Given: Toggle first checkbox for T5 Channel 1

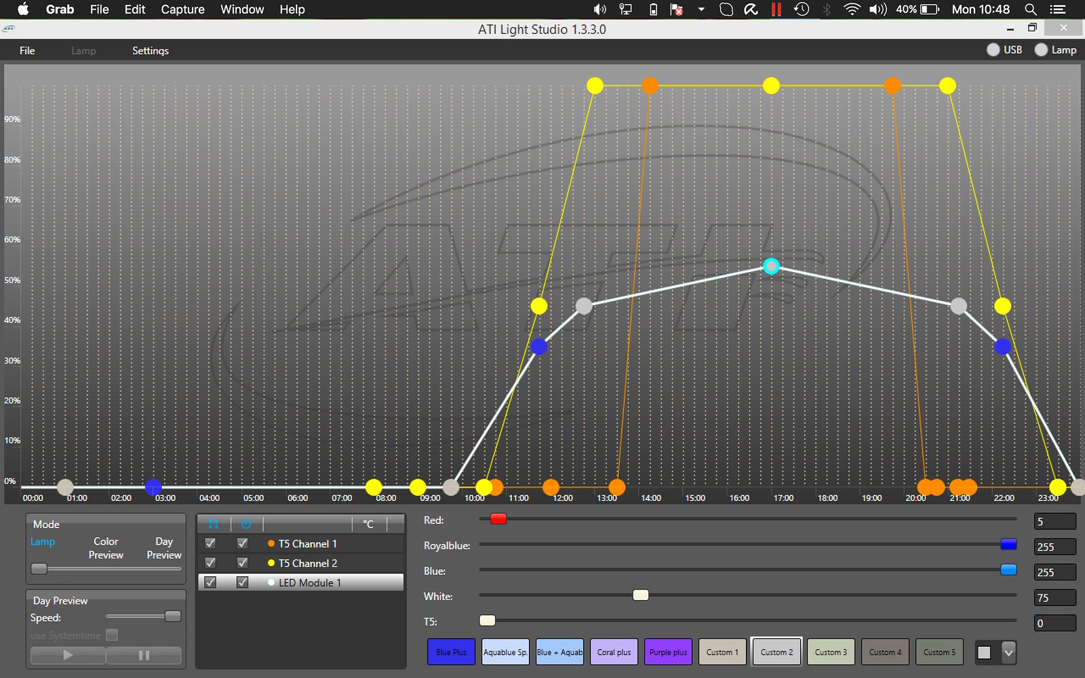Looking at the screenshot, I should pyautogui.click(x=210, y=544).
